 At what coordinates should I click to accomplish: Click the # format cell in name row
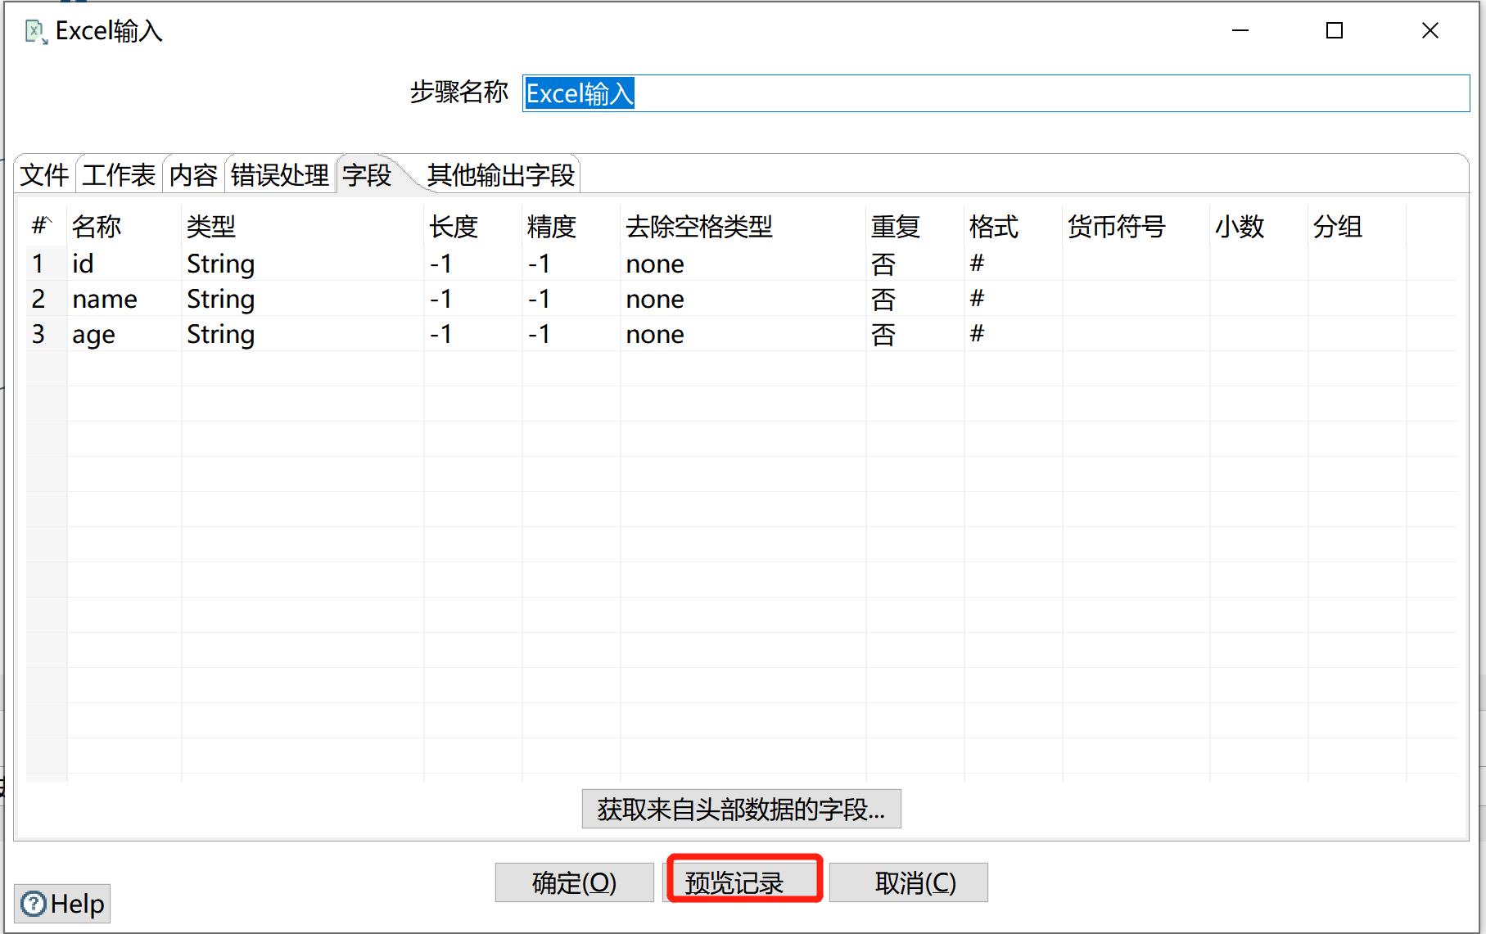1013,299
